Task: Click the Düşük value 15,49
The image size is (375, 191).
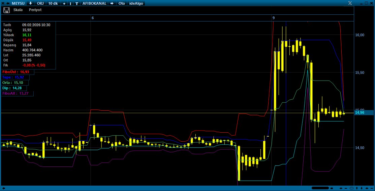Action: click(x=27, y=40)
